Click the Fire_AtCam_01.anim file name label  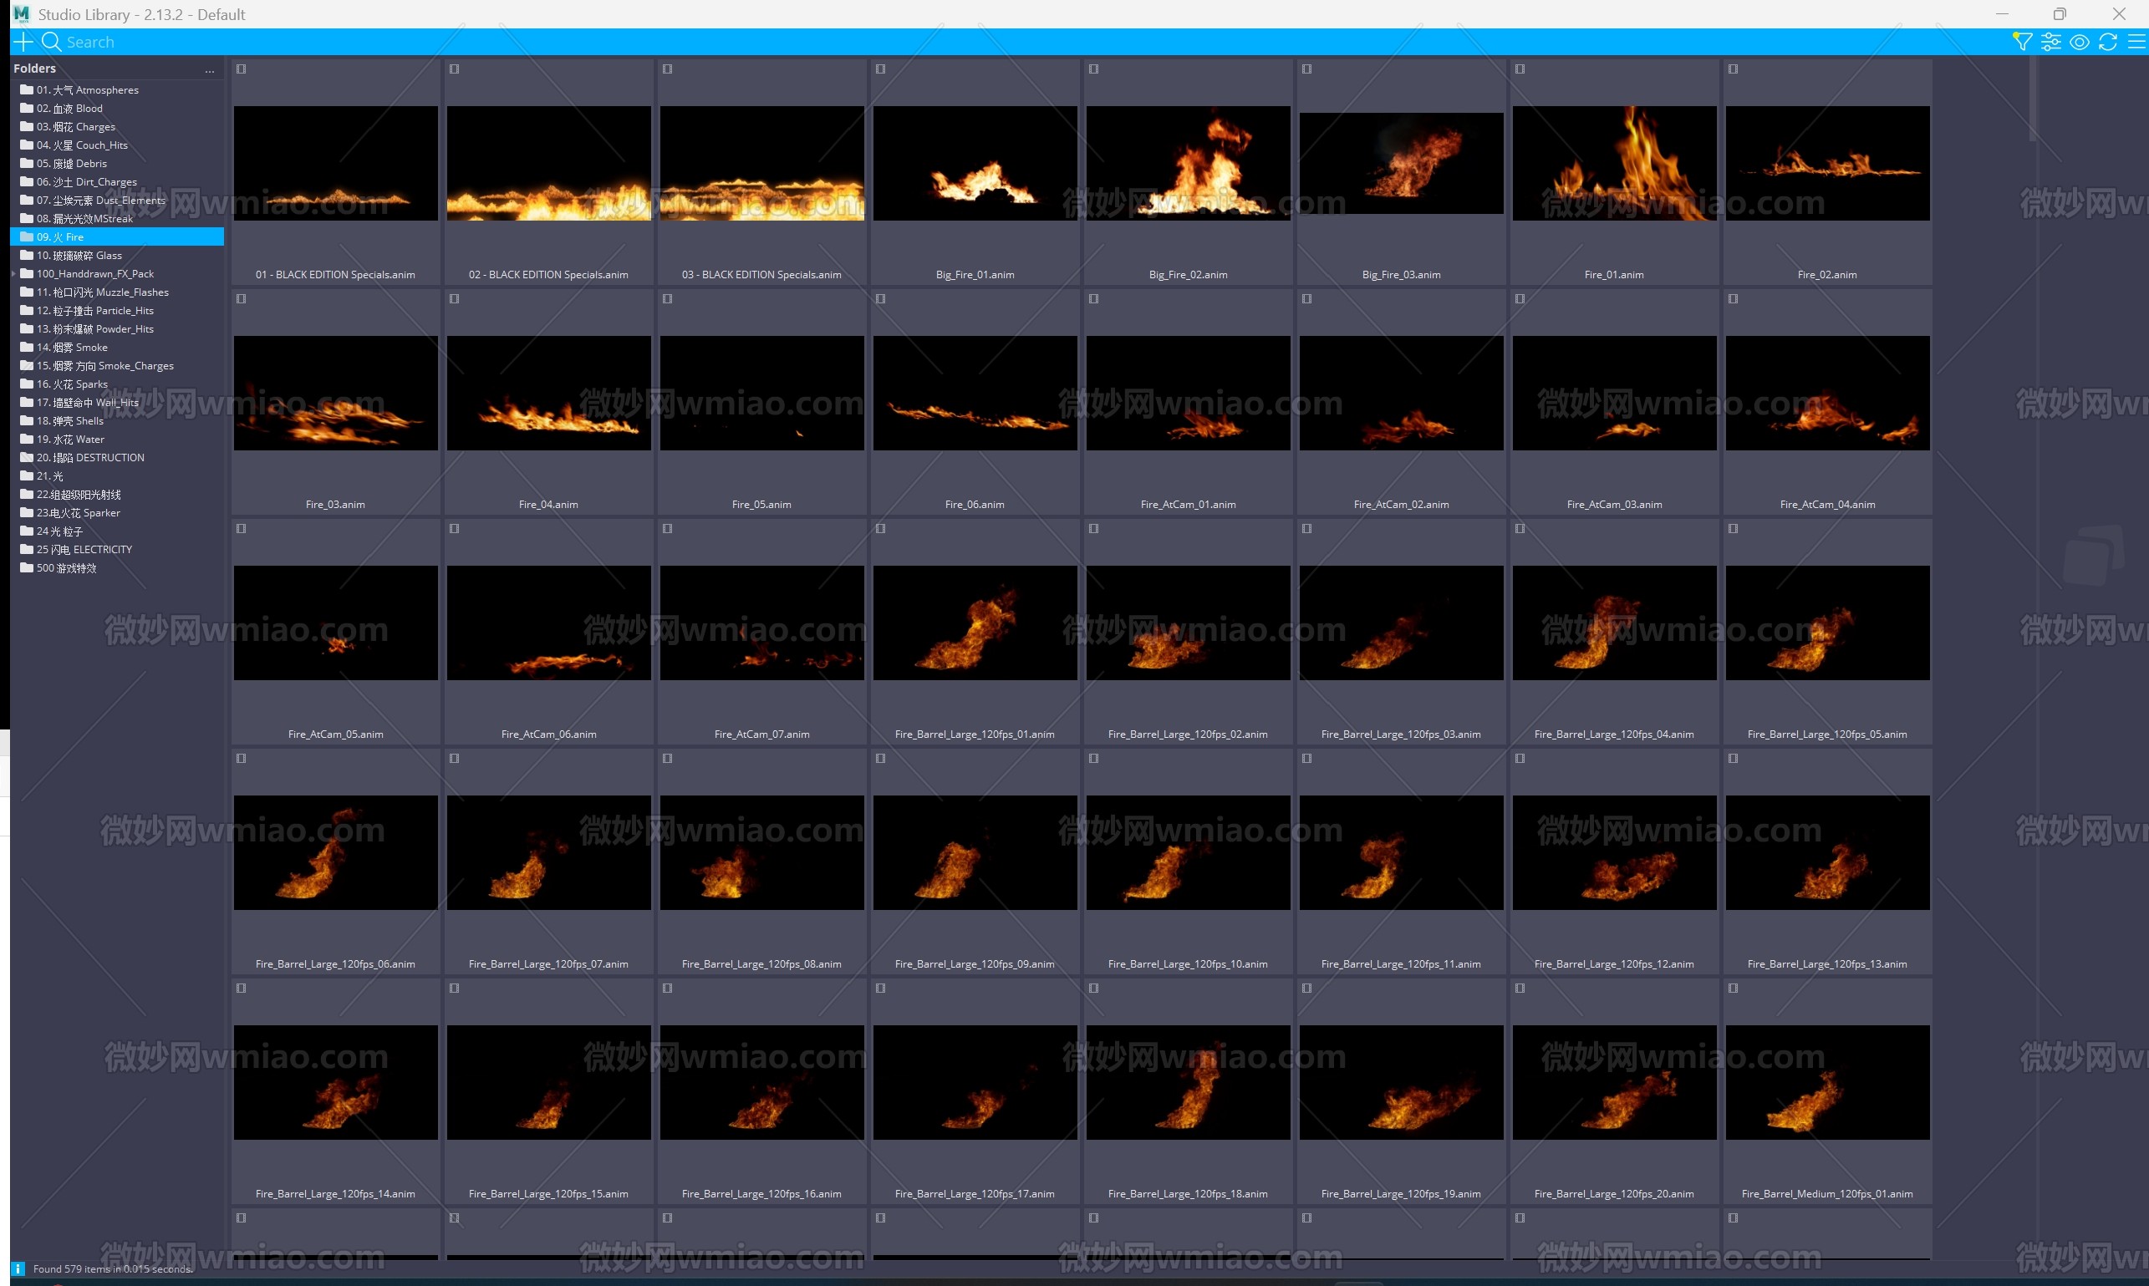[x=1189, y=505]
